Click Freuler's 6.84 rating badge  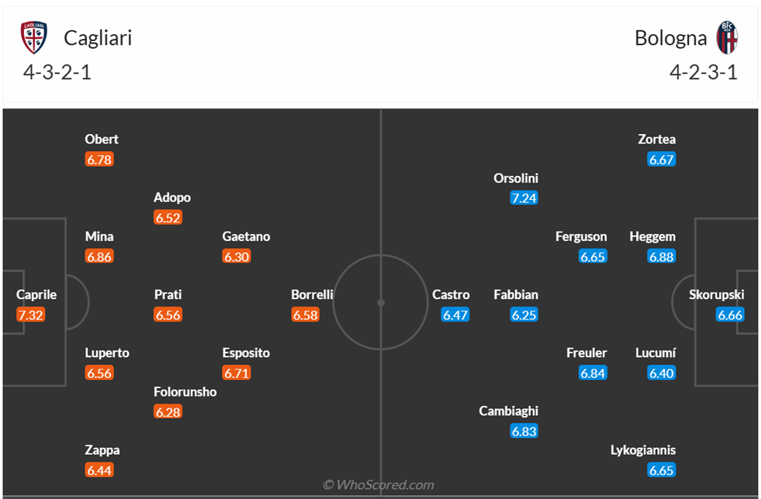pos(593,373)
